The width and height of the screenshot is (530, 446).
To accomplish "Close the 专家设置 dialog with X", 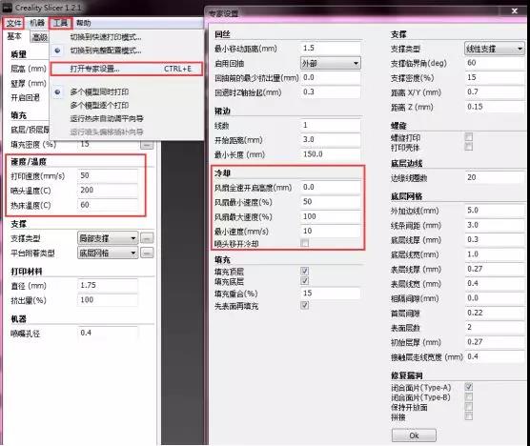I will pos(515,11).
